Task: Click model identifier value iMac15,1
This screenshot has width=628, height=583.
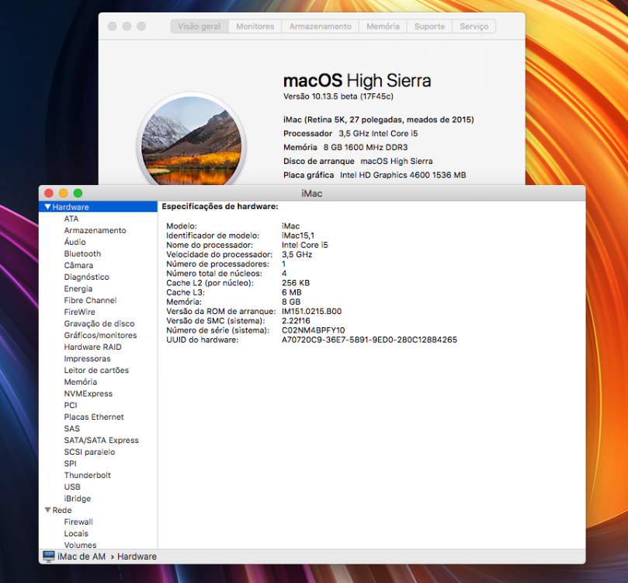Action: 298,236
